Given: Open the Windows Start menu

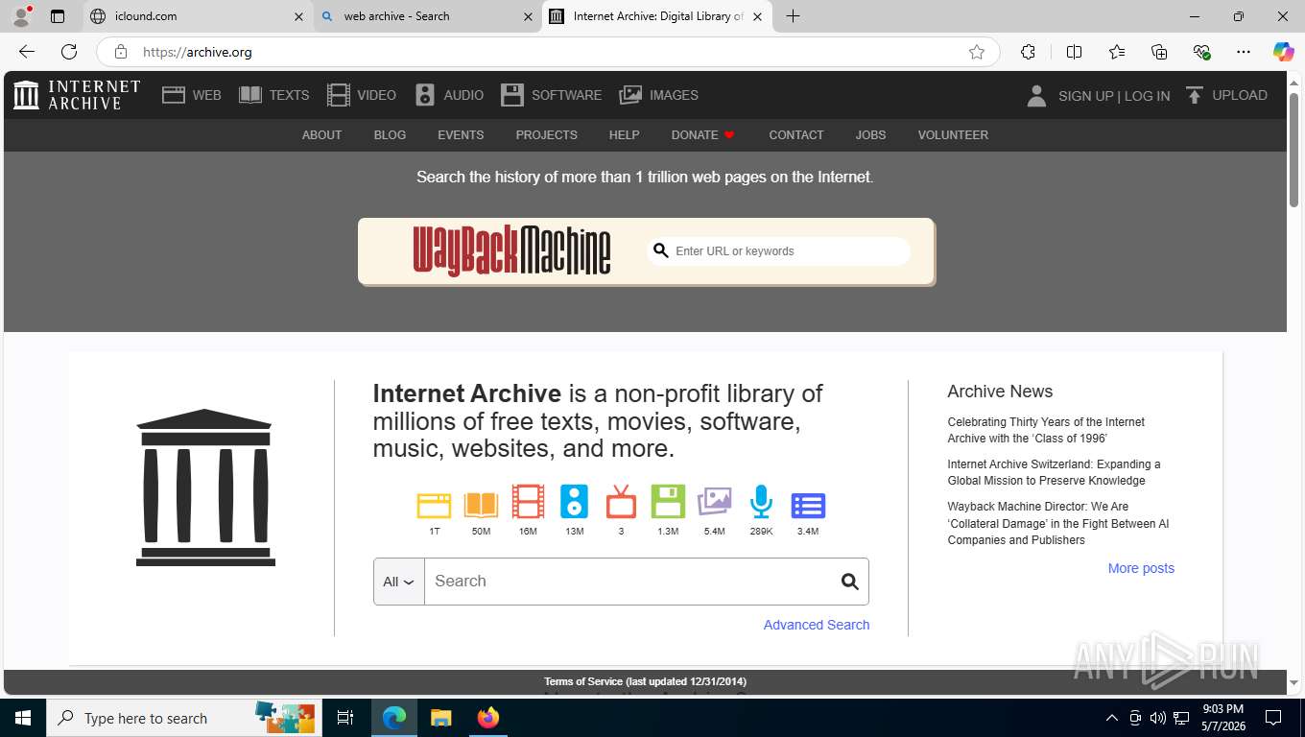Looking at the screenshot, I should 22,718.
